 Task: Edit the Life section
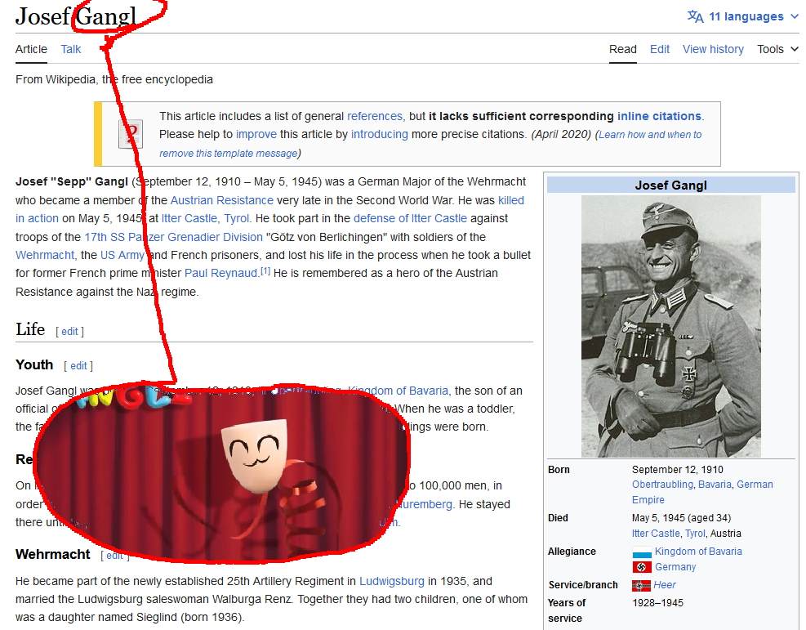70,332
